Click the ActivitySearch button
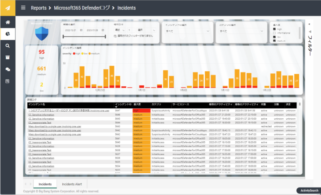The height and width of the screenshot is (195, 321). pyautogui.click(x=308, y=190)
